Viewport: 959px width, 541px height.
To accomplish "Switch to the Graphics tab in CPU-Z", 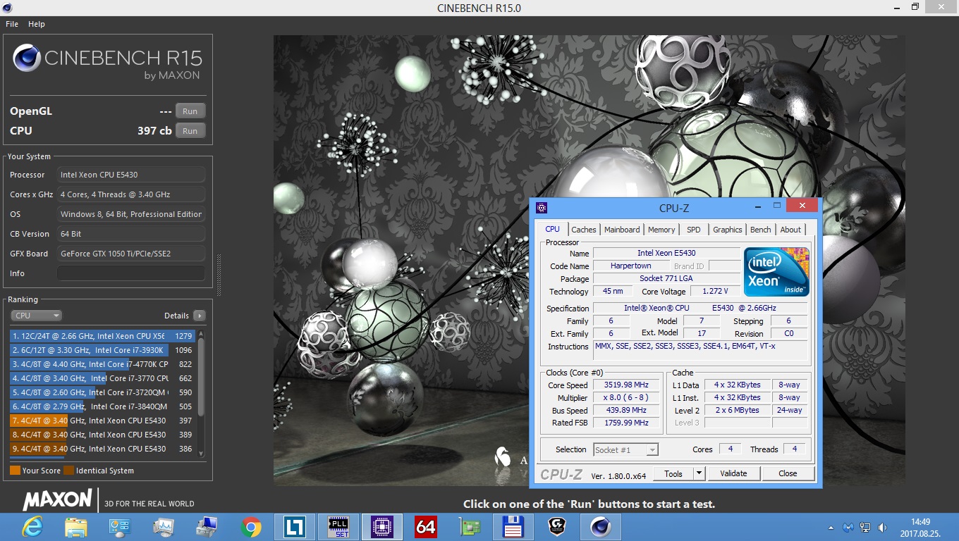I will pyautogui.click(x=727, y=229).
